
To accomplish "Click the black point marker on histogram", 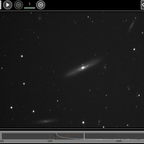I will click(x=55, y=136).
